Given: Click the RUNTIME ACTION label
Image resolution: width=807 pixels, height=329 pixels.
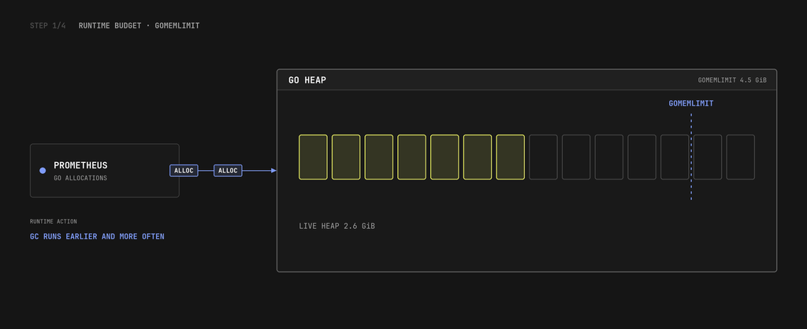Looking at the screenshot, I should coord(54,221).
